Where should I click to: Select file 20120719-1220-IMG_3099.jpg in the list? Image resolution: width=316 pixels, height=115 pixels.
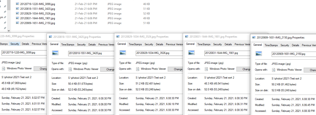[37, 4]
